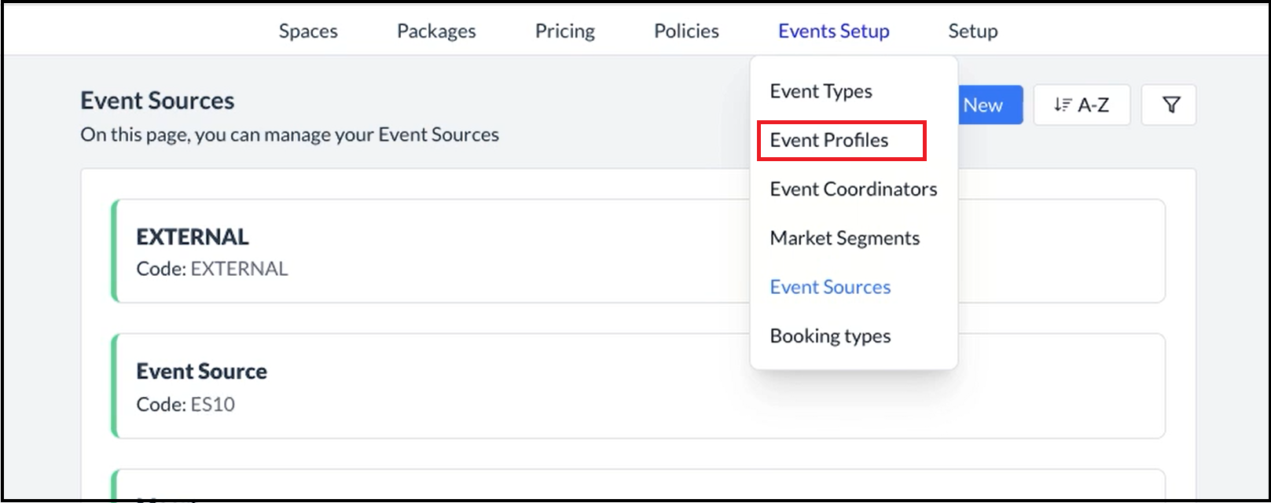Toggle the A-Z sort order button
This screenshot has height=503, width=1271.
1081,105
